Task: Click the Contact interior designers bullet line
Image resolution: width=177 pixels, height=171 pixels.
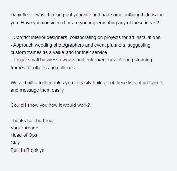Action: point(86,37)
